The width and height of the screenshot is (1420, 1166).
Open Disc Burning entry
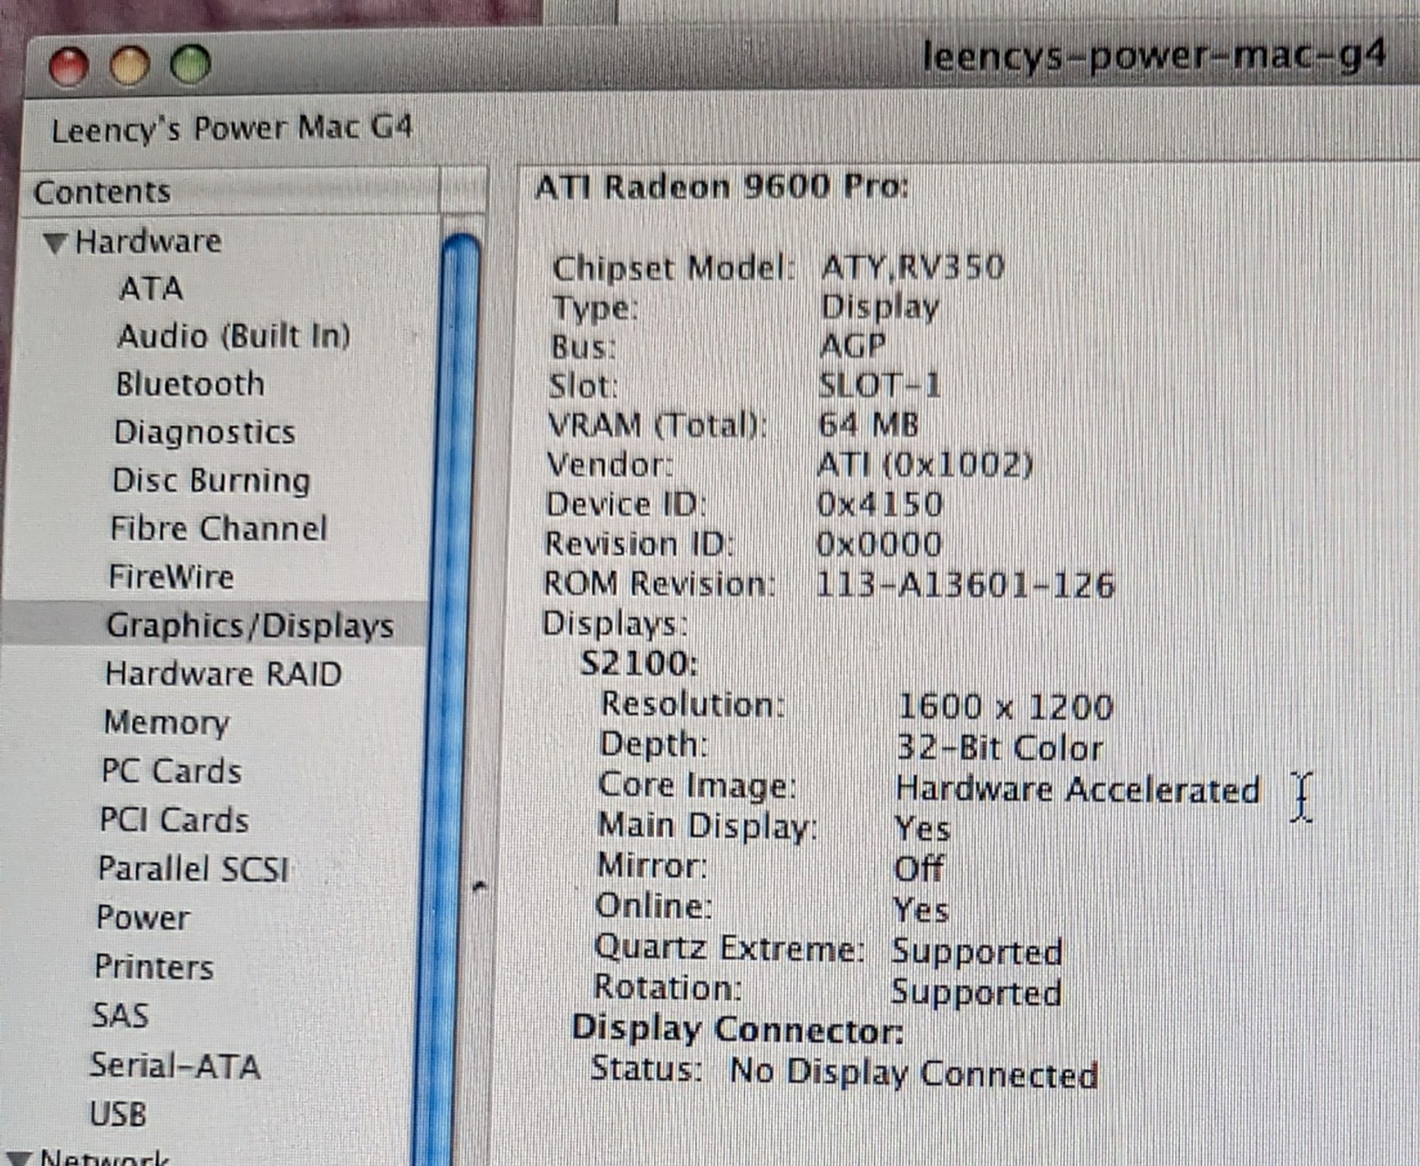211,481
